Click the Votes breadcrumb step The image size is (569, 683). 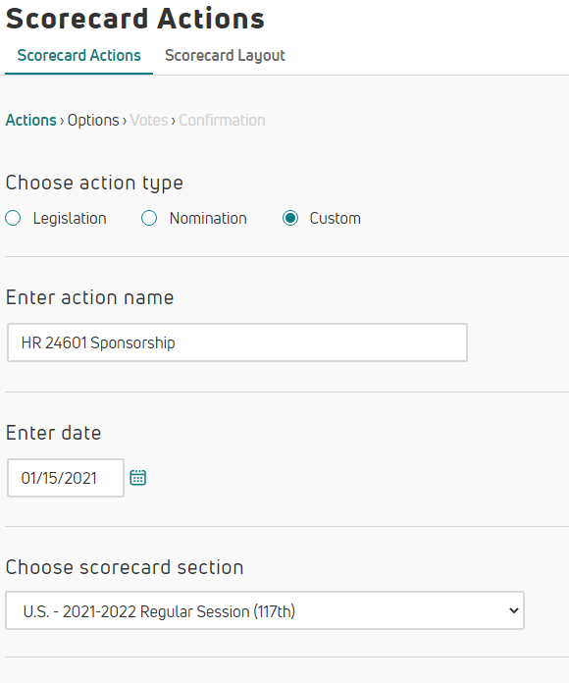coord(149,121)
